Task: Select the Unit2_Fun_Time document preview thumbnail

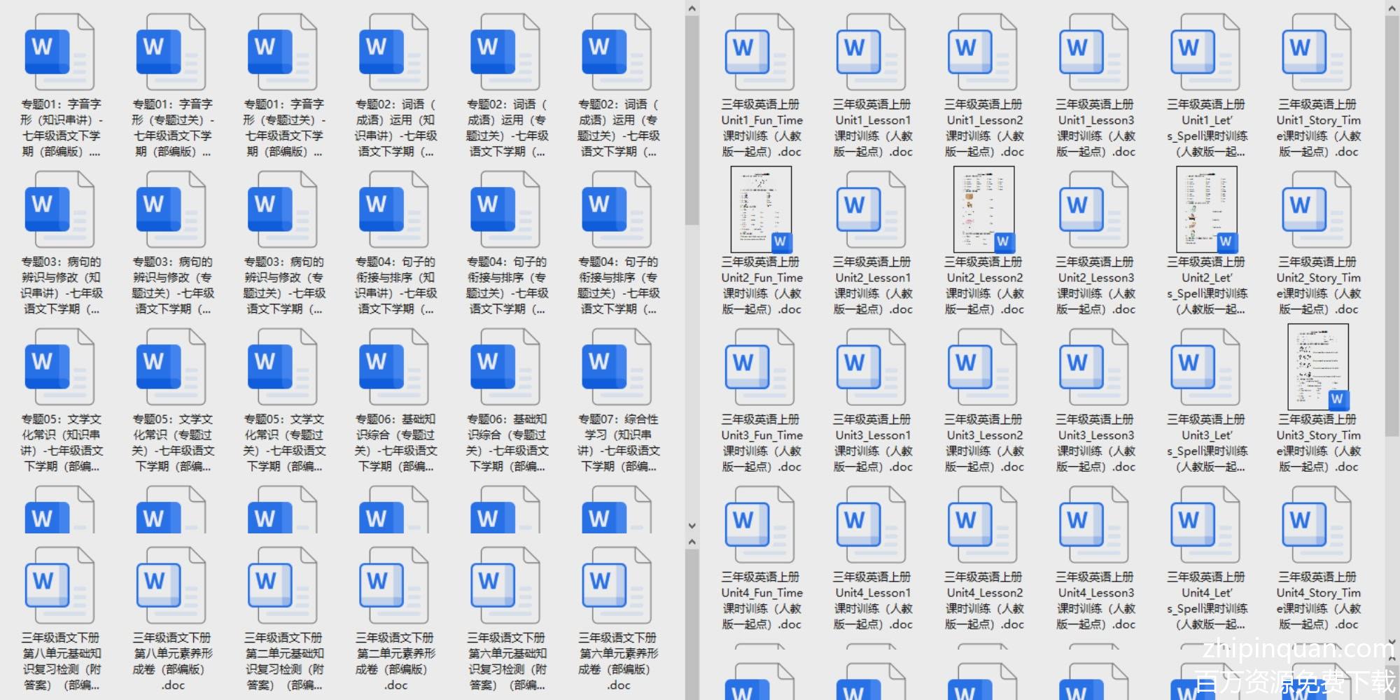Action: click(761, 209)
